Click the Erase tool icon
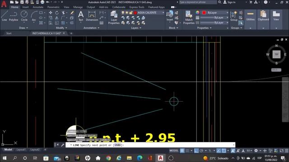The height and width of the screenshot is (162, 289). tap(72, 13)
